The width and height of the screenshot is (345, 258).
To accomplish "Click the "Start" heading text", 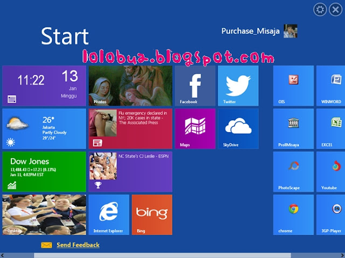I will coord(65,36).
